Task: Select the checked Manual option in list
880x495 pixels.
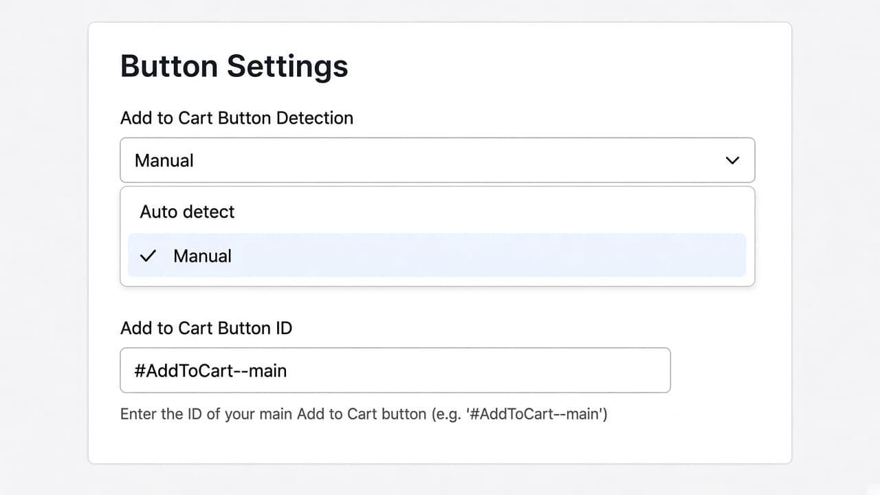Action: [x=437, y=256]
